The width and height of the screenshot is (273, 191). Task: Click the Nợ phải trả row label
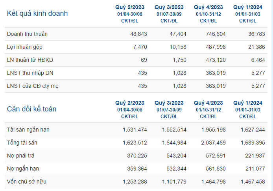pyautogui.click(x=20, y=156)
